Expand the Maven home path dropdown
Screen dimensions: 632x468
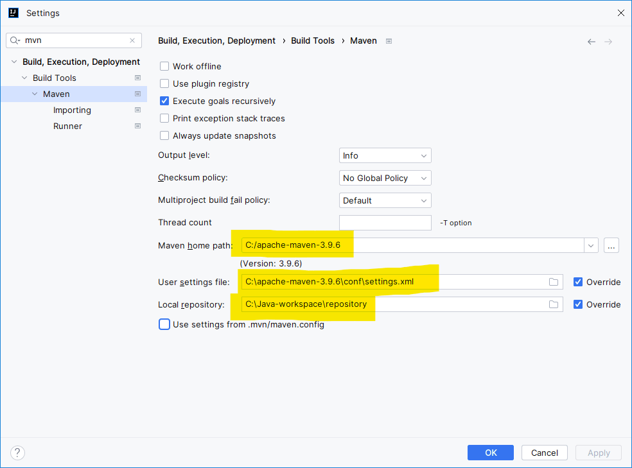(x=591, y=245)
